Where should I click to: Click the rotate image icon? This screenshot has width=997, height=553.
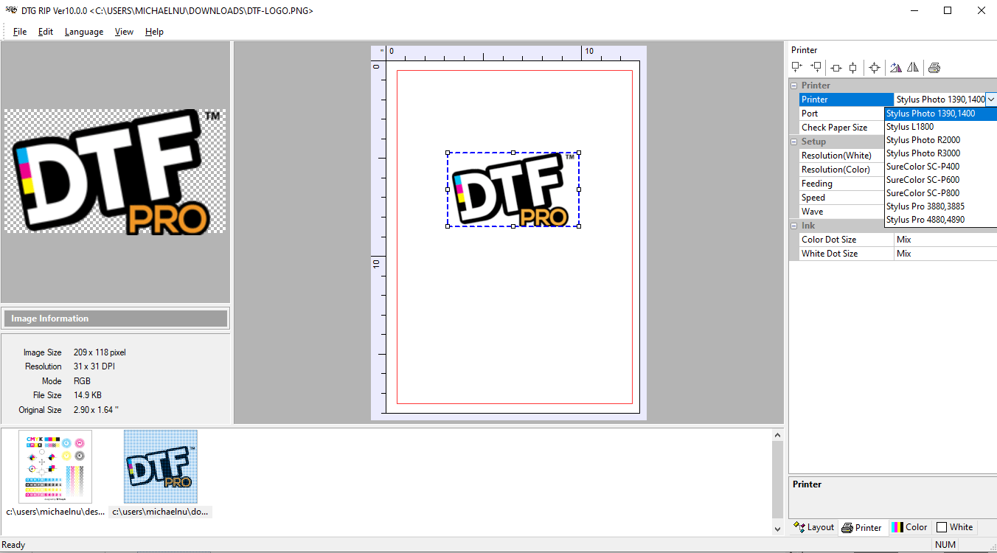pyautogui.click(x=895, y=68)
